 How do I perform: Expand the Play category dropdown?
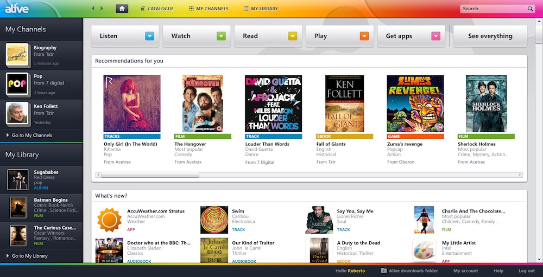point(364,36)
